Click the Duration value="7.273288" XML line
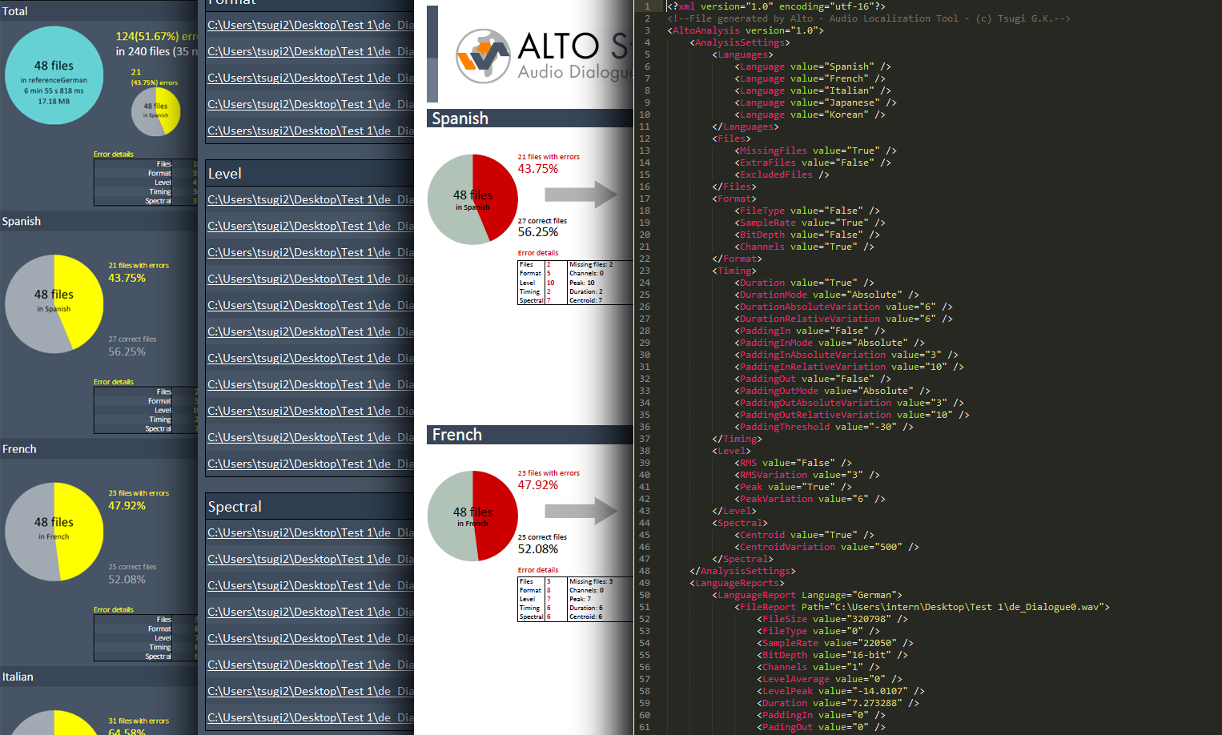1222x735 pixels. click(x=838, y=703)
